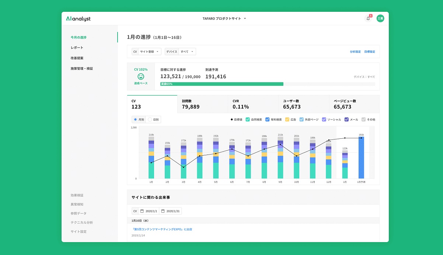Open the TAFARO プロダクトサイト site dropdown
Image resolution: width=443 pixels, height=255 pixels.
(224, 18)
